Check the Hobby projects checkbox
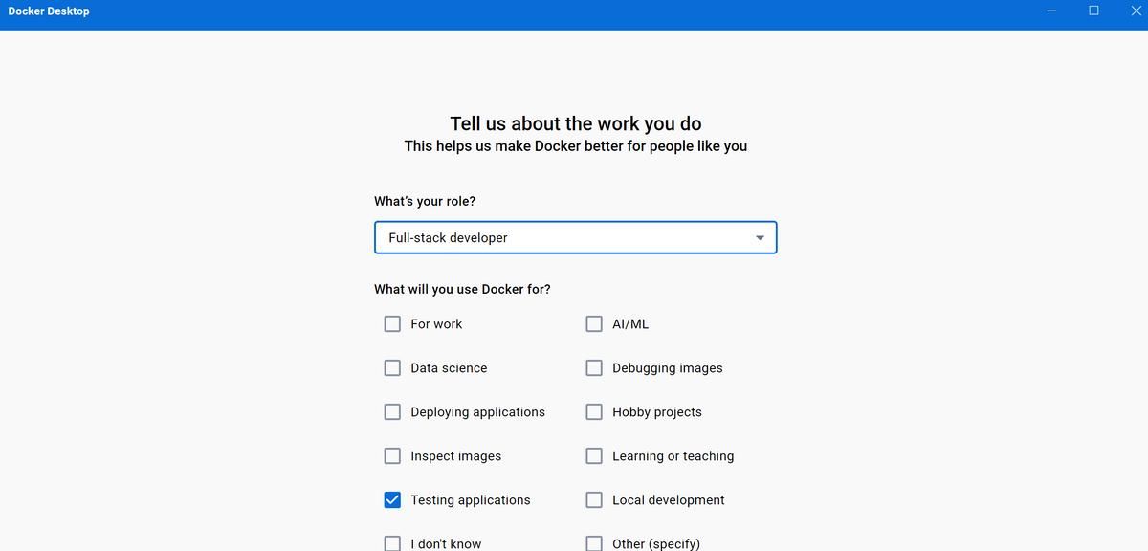The height and width of the screenshot is (551, 1148). pyautogui.click(x=594, y=411)
